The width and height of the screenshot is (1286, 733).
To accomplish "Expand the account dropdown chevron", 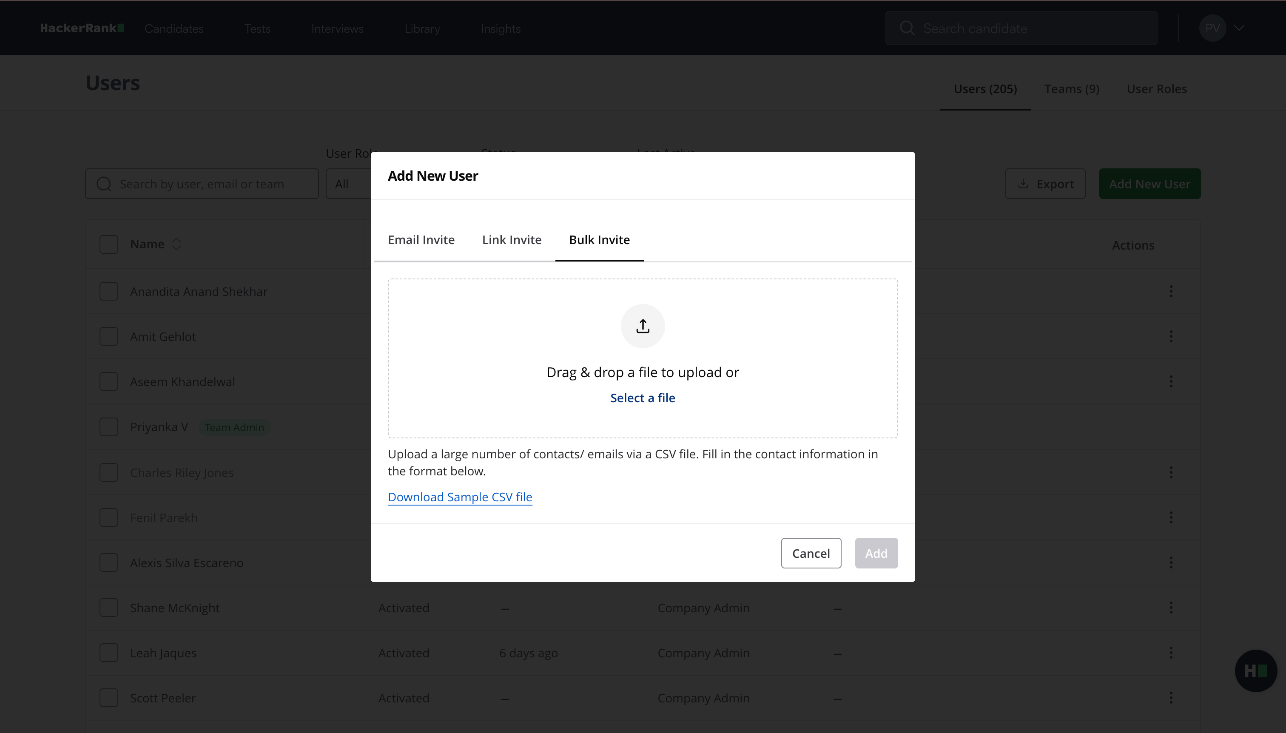I will click(1239, 28).
